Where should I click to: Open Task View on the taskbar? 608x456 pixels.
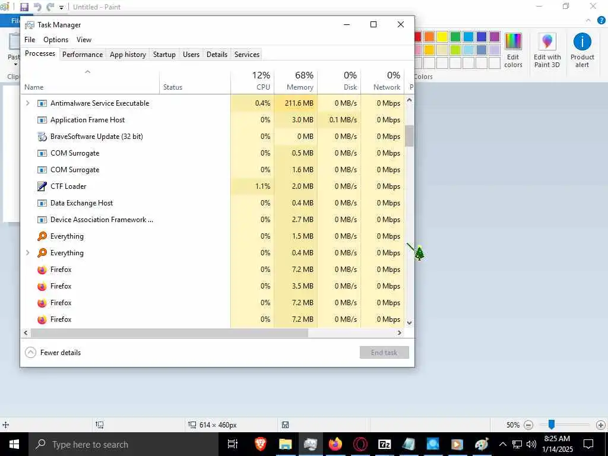tap(233, 444)
